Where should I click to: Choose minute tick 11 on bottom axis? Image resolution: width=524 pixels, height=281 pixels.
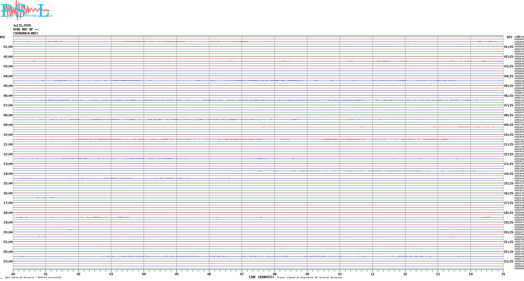373,274
